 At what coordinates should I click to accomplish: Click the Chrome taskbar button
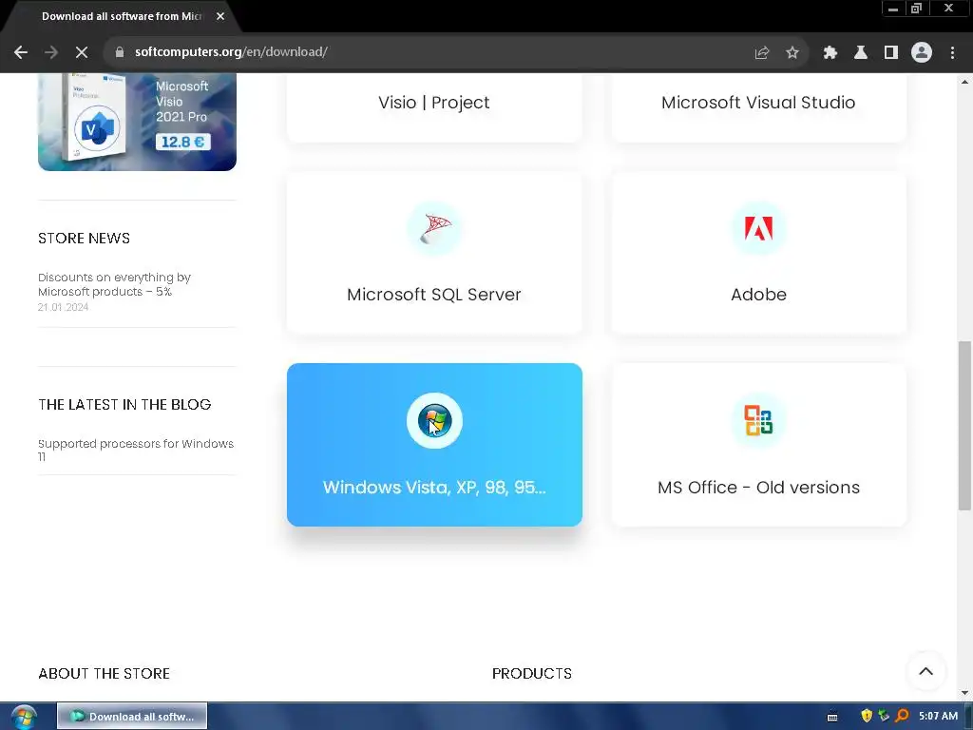coord(132,717)
